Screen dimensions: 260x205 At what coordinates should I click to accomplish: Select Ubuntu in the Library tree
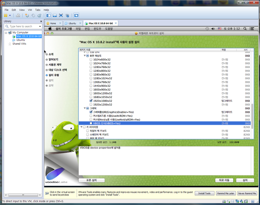tap(20, 40)
